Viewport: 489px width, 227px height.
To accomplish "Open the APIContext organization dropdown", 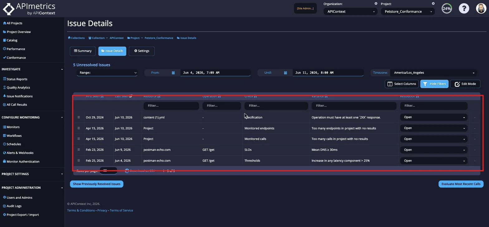I will pyautogui.click(x=351, y=12).
